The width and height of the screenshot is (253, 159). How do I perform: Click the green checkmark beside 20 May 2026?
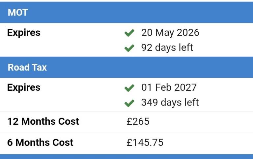coord(129,33)
